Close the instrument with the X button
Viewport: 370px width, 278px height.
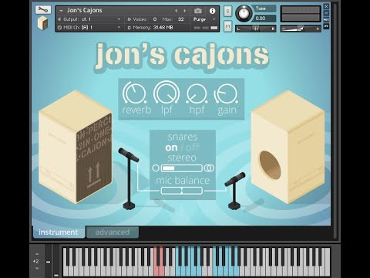pos(326,6)
